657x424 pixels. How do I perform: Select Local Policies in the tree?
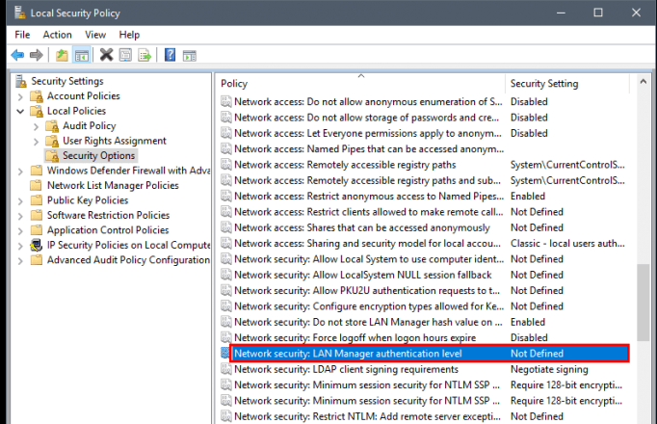click(x=76, y=111)
